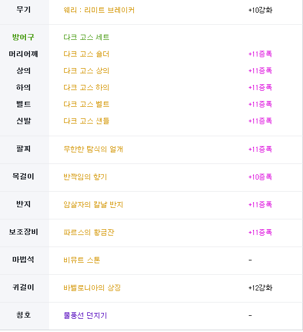
Task: Click bracelet 무한한 탐식의 얼개
Action: coord(93,149)
